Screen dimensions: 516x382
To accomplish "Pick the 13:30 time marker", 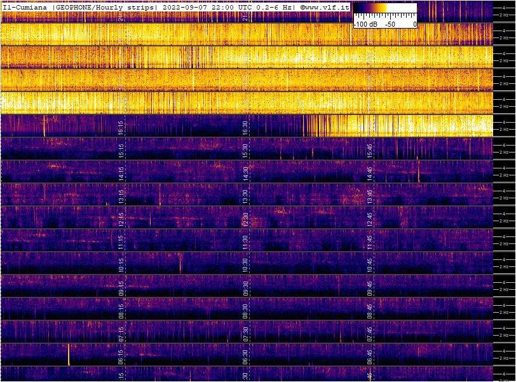I will pos(245,196).
